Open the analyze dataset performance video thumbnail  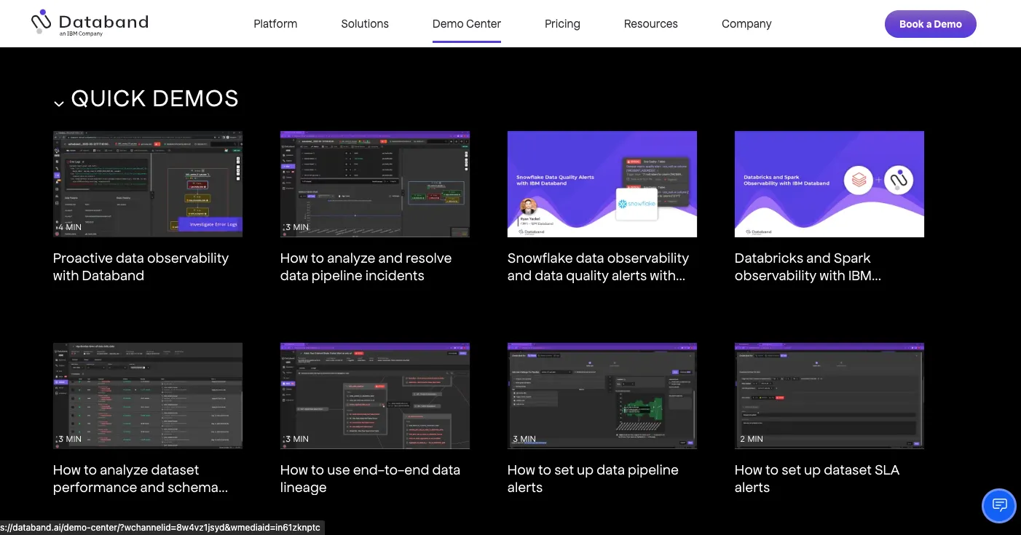tap(148, 396)
